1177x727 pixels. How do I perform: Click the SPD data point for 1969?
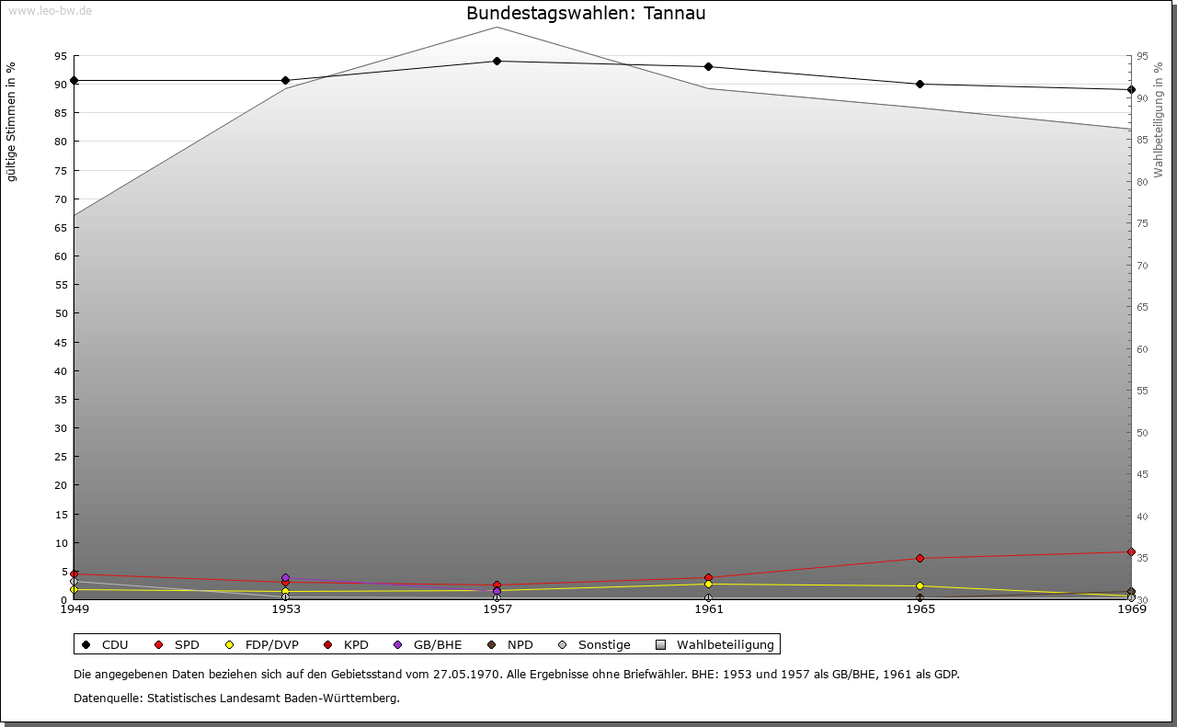(x=1131, y=552)
